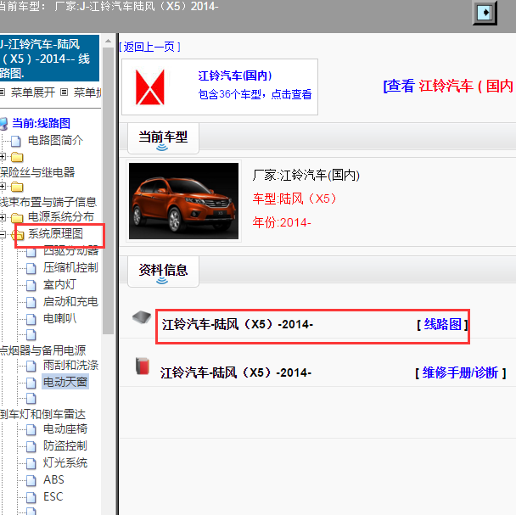The height and width of the screenshot is (515, 516).
Task: Click 车型:陆风（X5） red text
Action: pos(294,199)
